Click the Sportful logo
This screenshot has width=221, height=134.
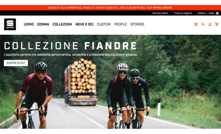(x=10, y=24)
